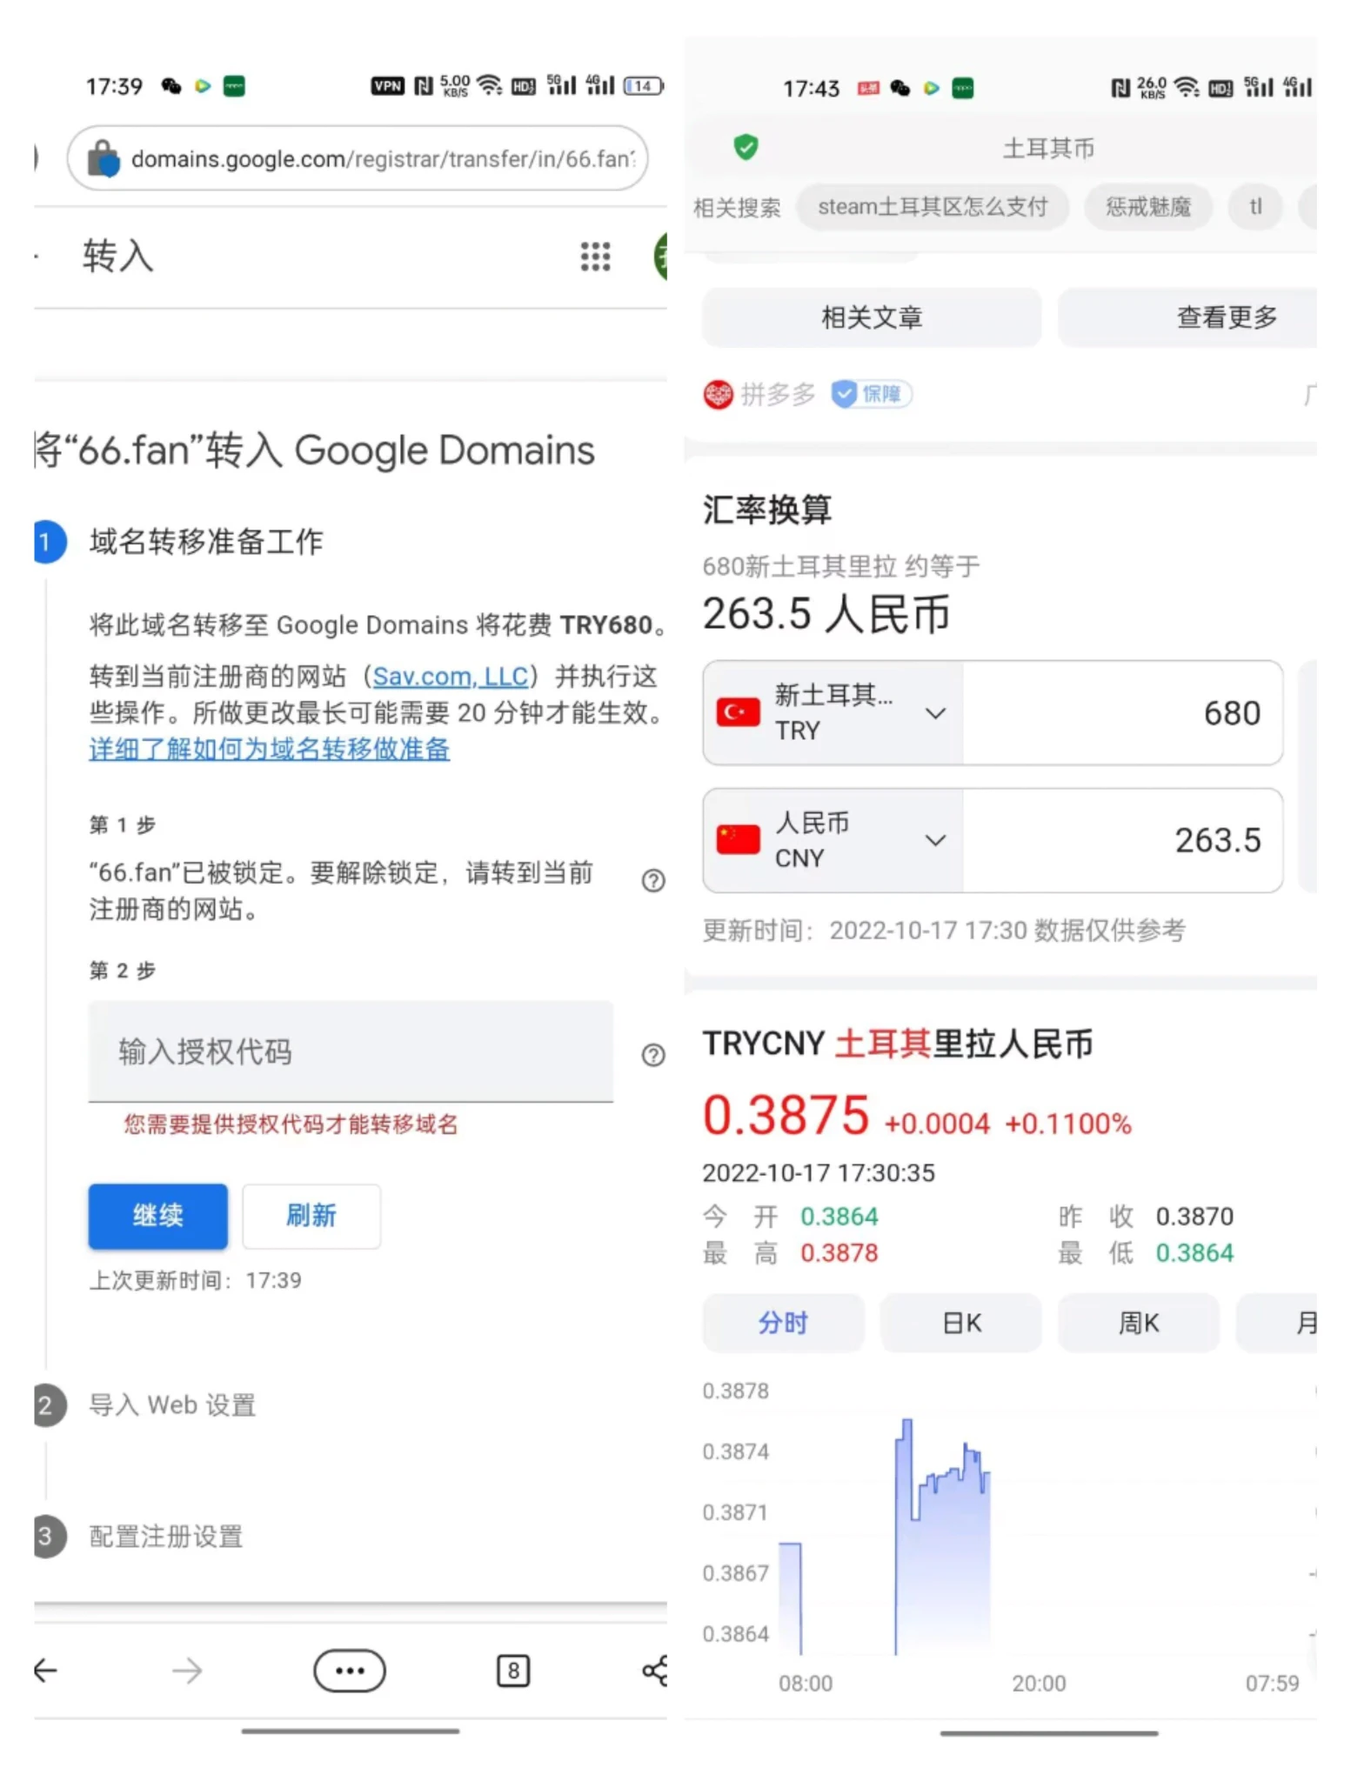1351x1781 pixels.
Task: Edit the CNY amount field showing 263.5
Action: click(x=1122, y=840)
